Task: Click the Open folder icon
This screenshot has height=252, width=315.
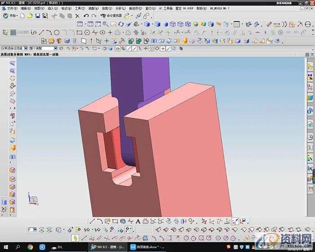Action: click(30, 16)
